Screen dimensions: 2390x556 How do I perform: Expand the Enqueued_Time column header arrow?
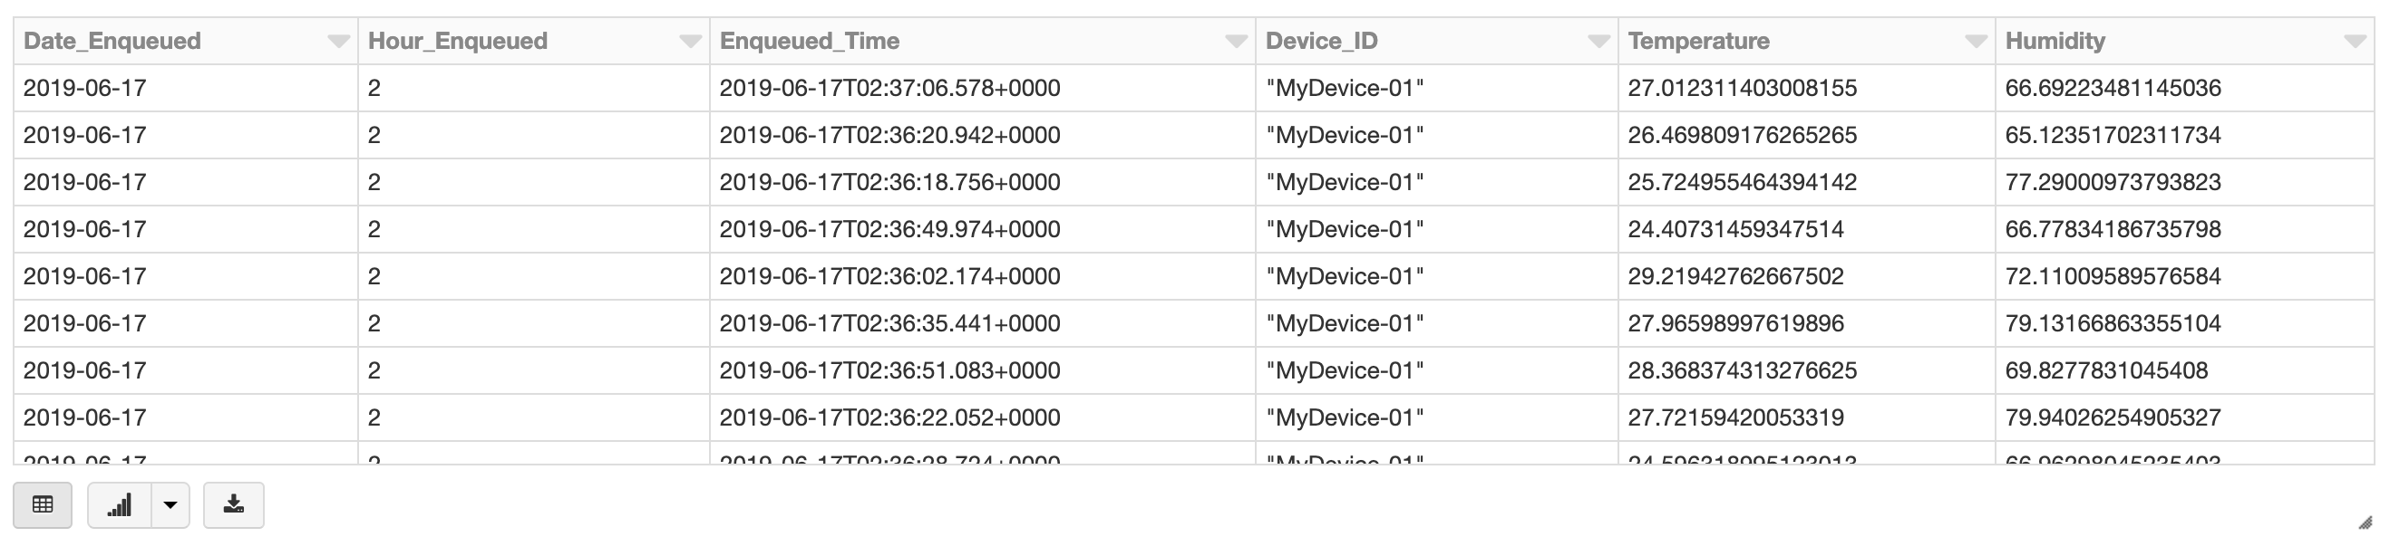tap(1235, 41)
